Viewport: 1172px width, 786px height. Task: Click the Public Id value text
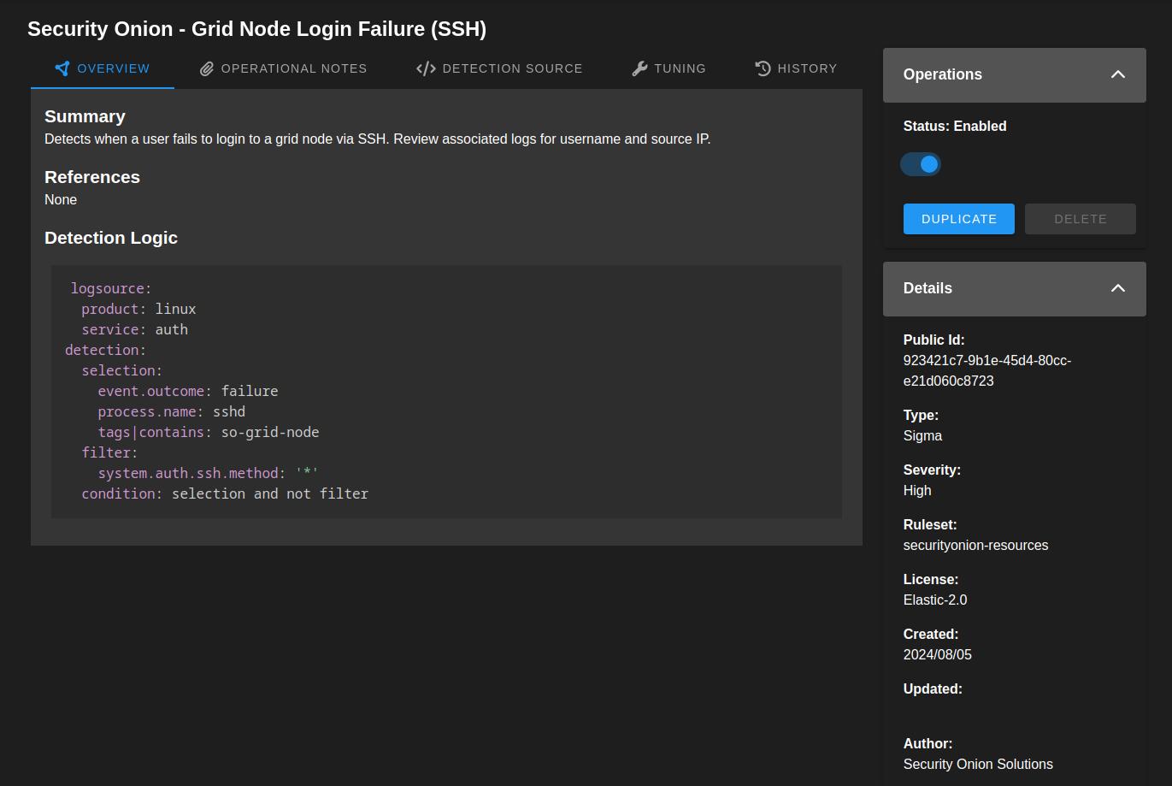[986, 370]
